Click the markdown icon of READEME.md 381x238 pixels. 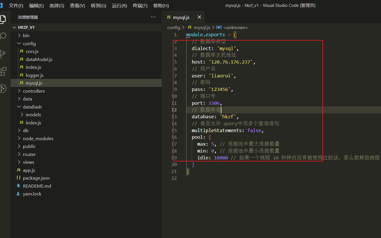click(18, 186)
